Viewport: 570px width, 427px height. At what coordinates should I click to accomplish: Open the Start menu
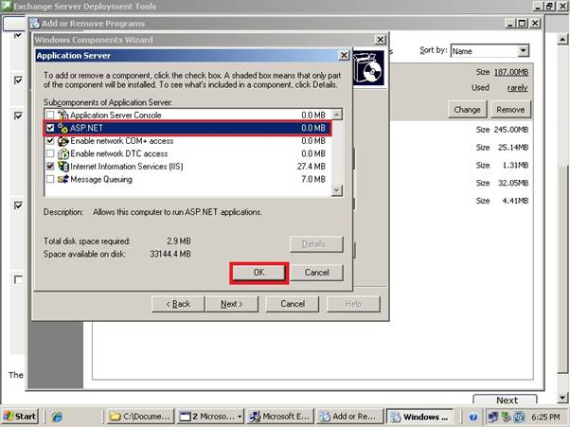20,417
